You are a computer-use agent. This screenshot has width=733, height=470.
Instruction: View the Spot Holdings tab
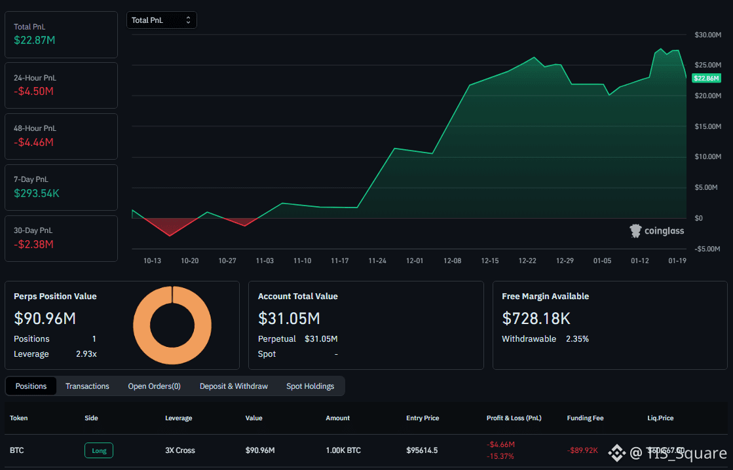point(310,386)
